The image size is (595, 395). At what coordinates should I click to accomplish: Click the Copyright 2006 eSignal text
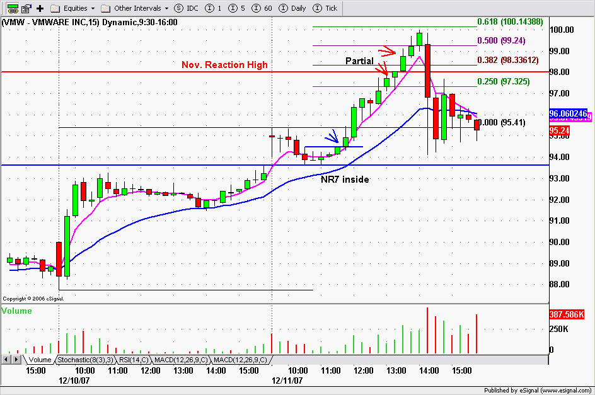point(33,299)
